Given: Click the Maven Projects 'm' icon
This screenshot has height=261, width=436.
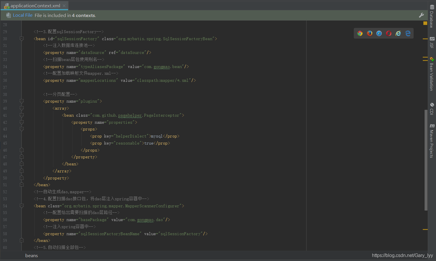Looking at the screenshot, I should [x=432, y=126].
